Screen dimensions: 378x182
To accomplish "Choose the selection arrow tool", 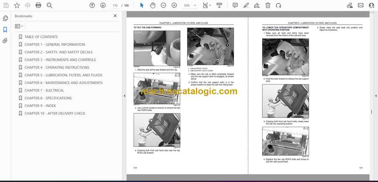I will tap(142, 5).
